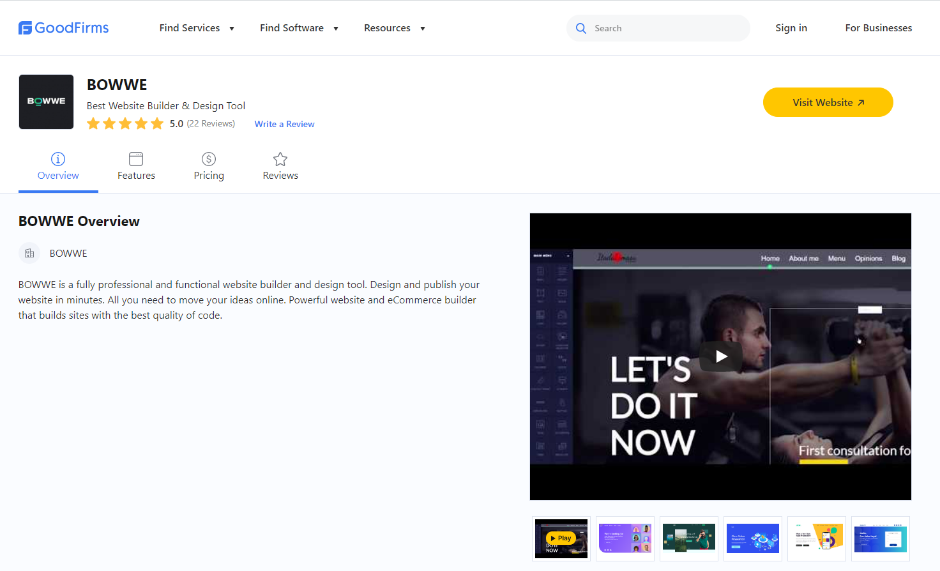Click the building icon beside BOWWE
The image size is (940, 571).
click(x=29, y=254)
